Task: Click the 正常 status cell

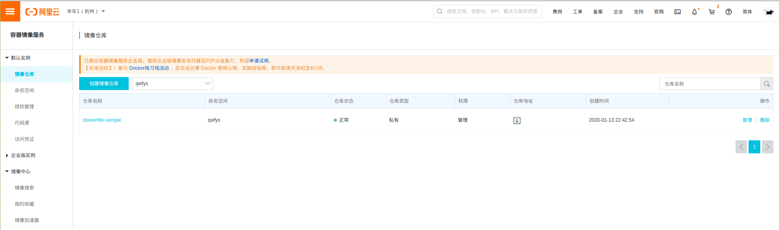Action: [341, 120]
